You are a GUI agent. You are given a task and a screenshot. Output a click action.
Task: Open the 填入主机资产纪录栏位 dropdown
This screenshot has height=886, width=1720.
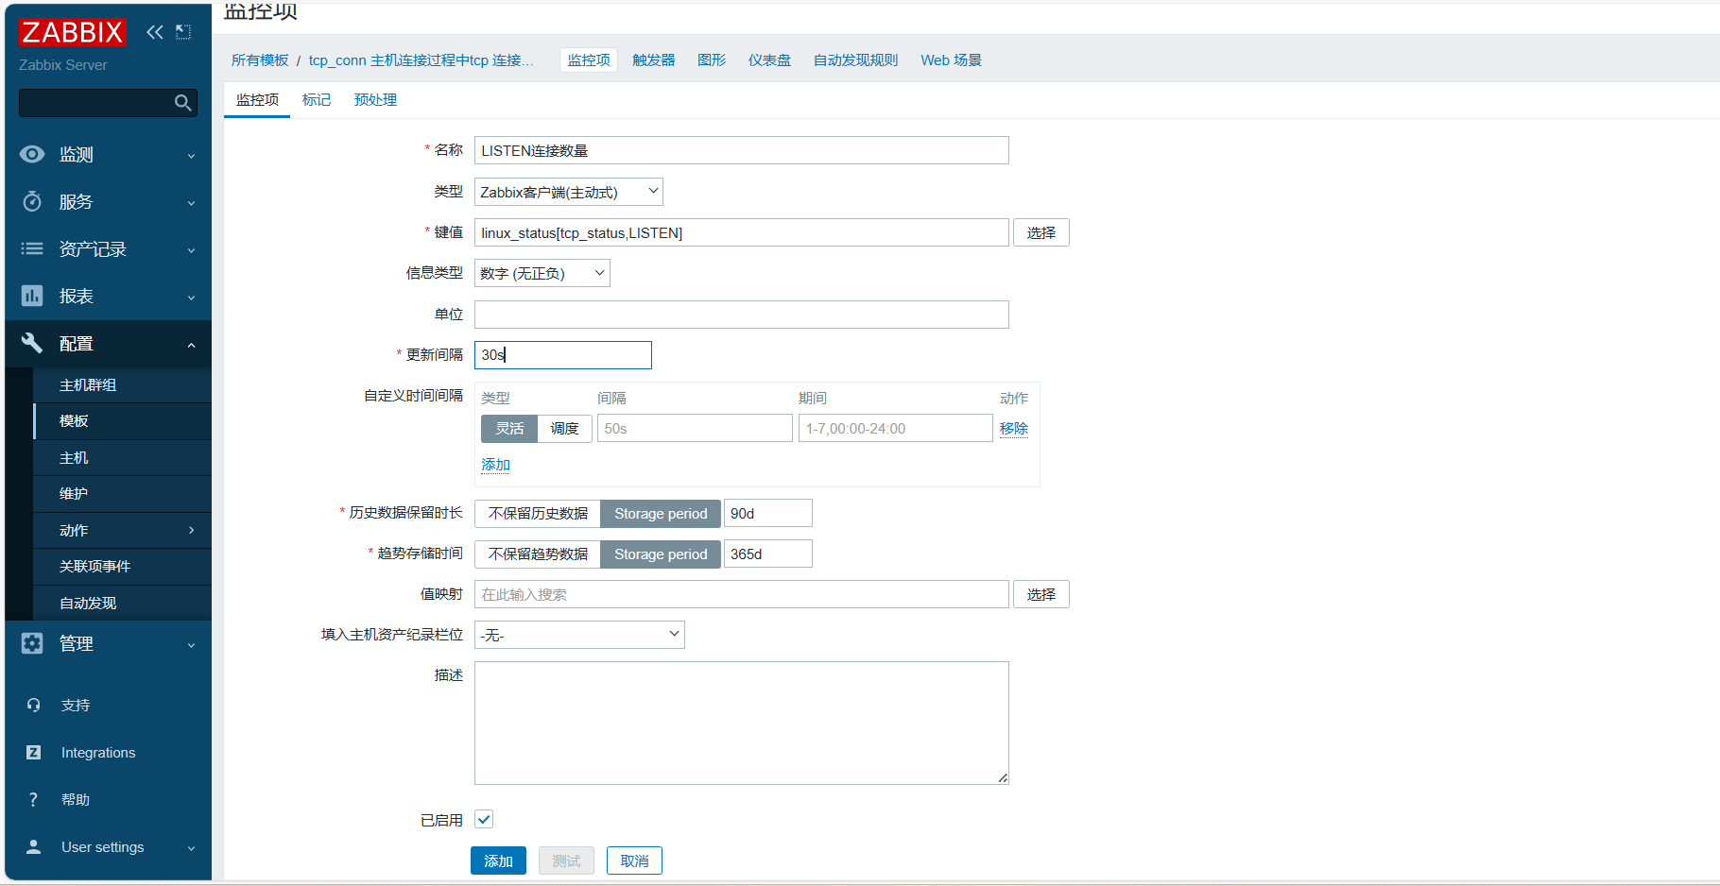[579, 635]
